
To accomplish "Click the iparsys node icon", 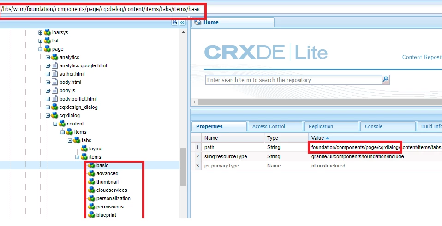I will click(x=47, y=32).
